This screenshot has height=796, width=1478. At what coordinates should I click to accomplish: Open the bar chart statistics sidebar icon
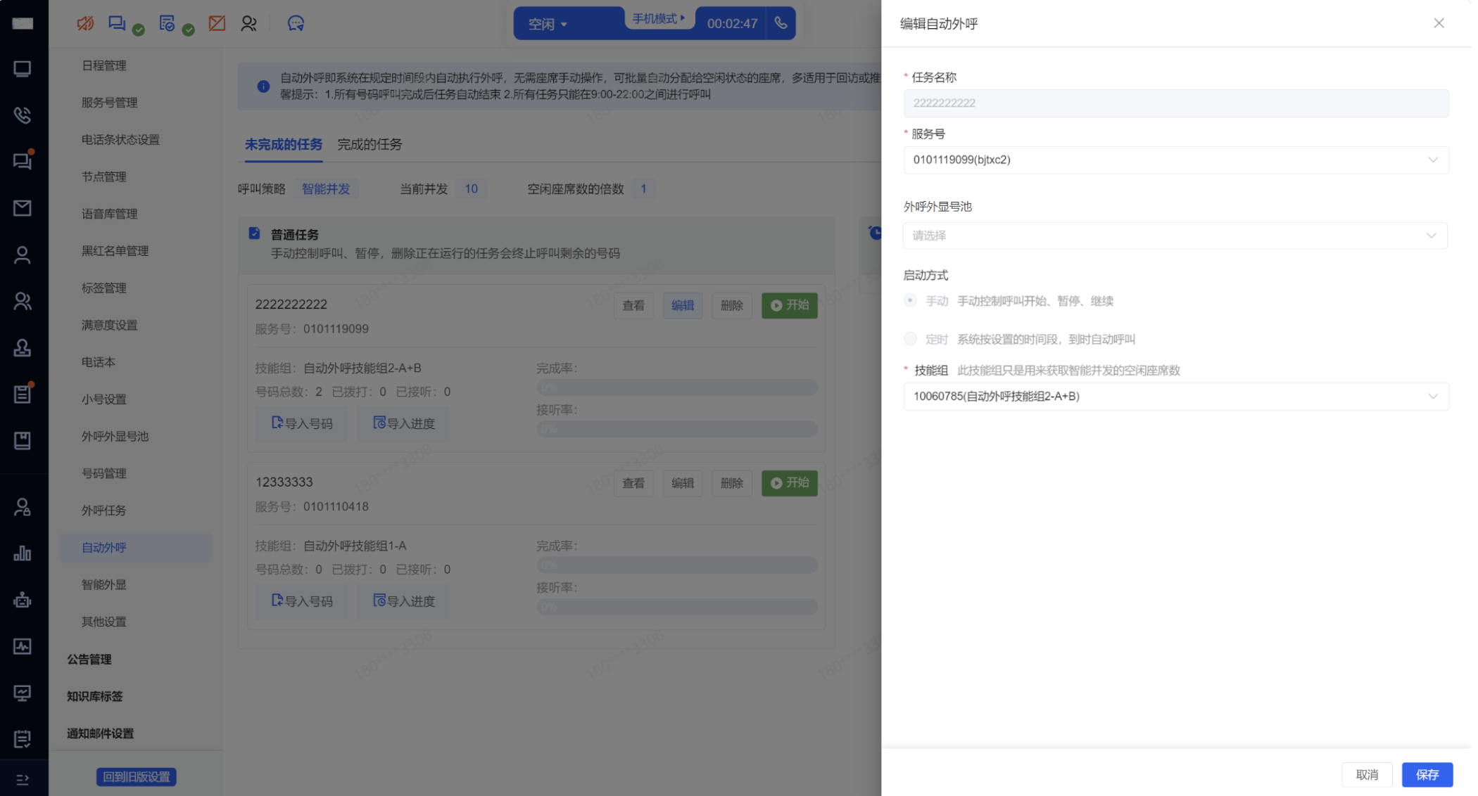point(23,553)
